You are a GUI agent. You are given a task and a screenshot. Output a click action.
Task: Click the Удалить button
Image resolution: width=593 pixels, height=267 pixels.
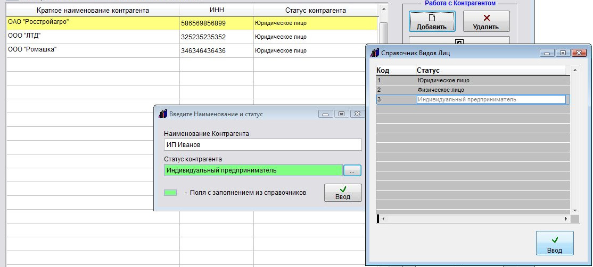pyautogui.click(x=486, y=21)
